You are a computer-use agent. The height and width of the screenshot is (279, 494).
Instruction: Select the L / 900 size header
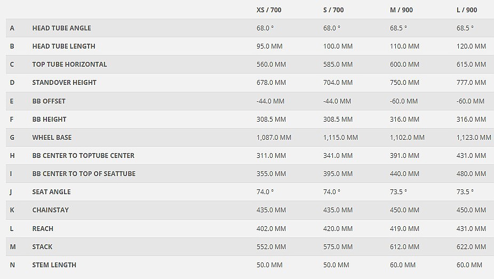coord(467,10)
